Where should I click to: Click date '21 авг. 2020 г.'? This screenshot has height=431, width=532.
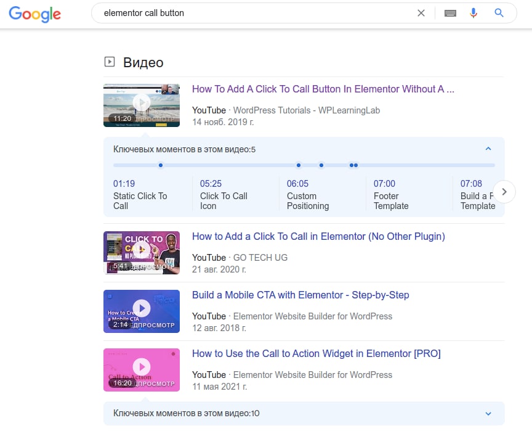point(219,269)
